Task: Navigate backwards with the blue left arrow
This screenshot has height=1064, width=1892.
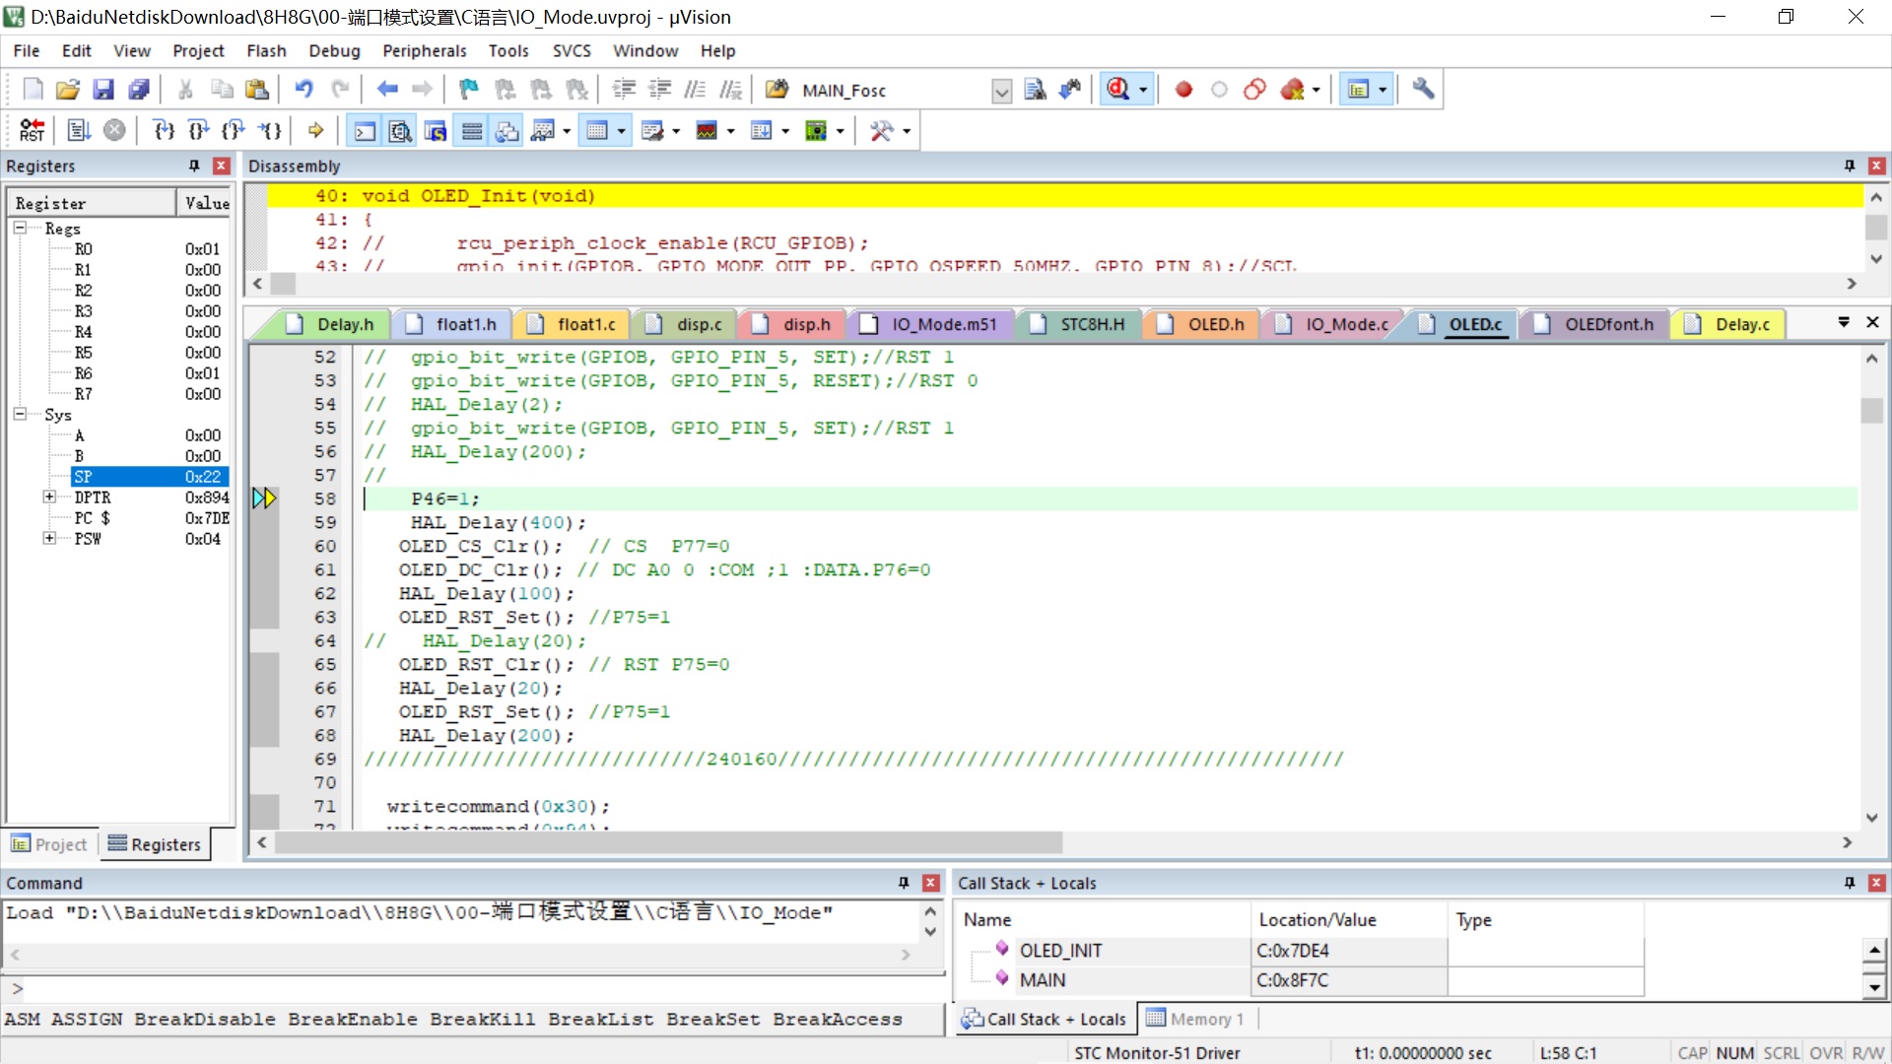Action: pyautogui.click(x=386, y=90)
